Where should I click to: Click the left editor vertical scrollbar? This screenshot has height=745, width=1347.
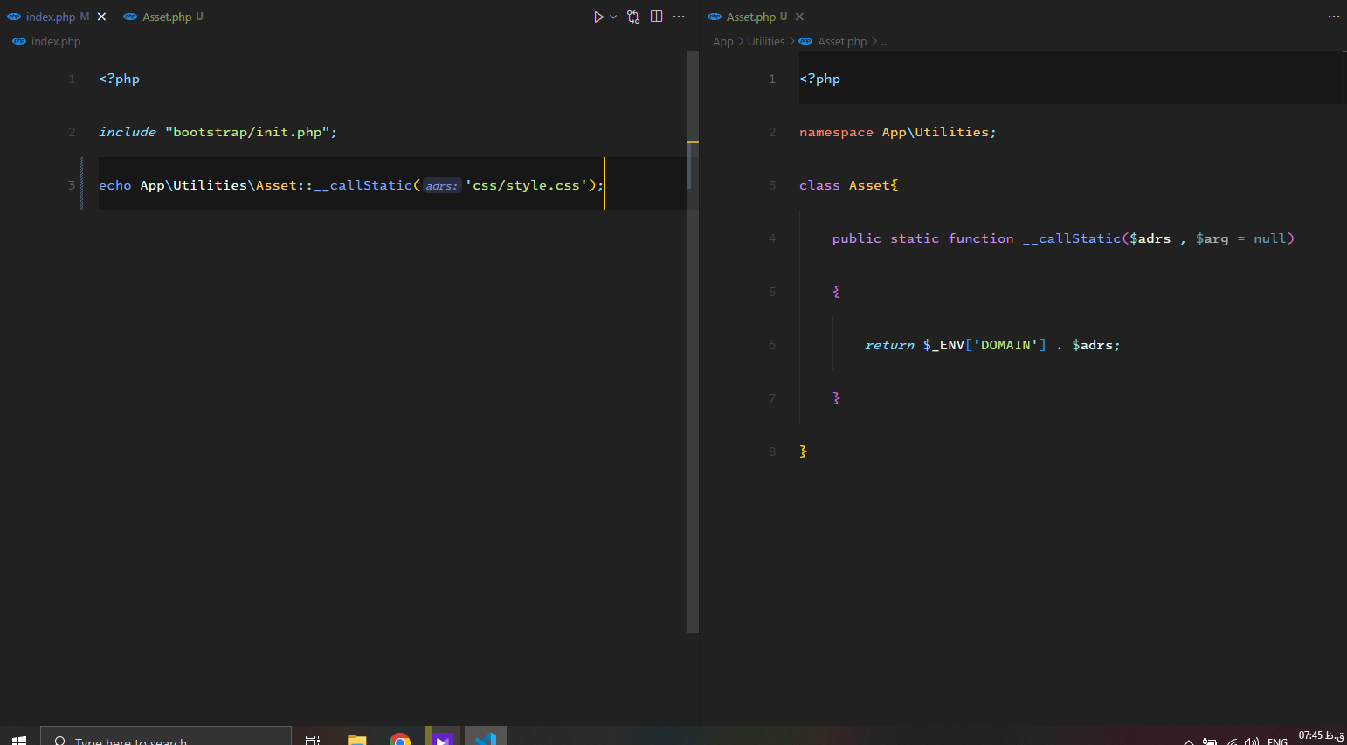tap(693, 341)
